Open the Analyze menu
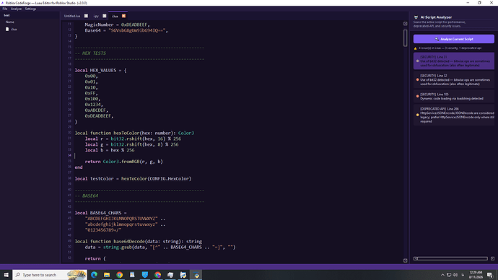The image size is (498, 280). (16, 9)
